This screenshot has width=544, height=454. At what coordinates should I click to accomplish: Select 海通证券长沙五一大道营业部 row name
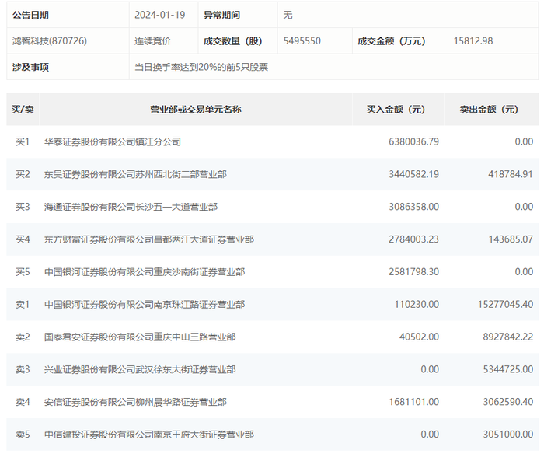[131, 207]
